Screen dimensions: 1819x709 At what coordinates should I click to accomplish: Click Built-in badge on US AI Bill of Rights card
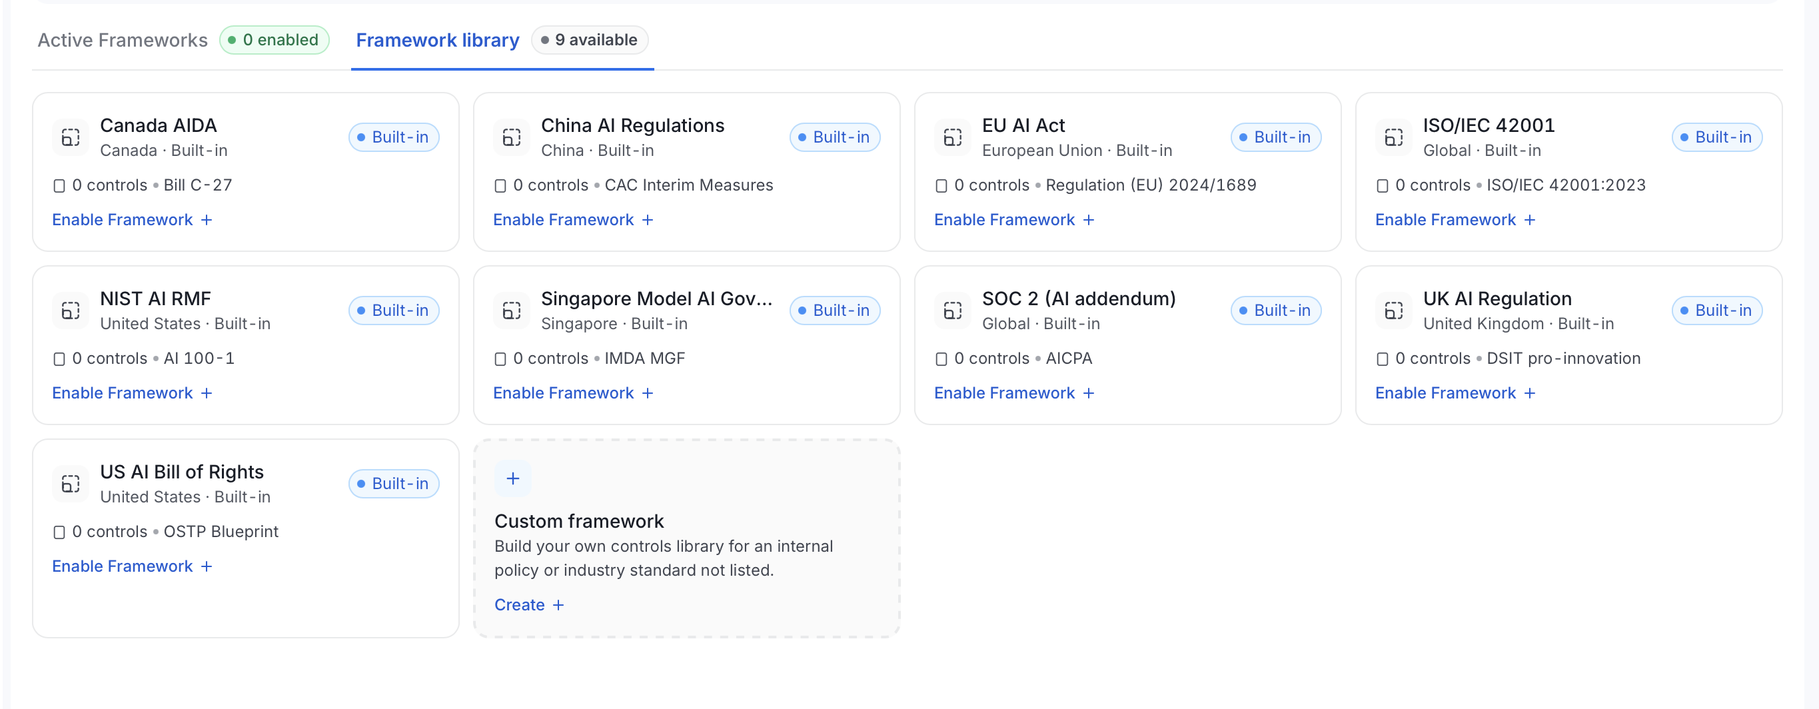pos(394,484)
